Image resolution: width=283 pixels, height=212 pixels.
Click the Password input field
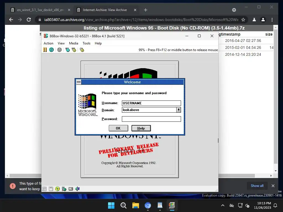pos(151,119)
